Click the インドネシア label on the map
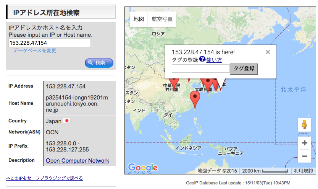318x189 pixels. [x=188, y=148]
